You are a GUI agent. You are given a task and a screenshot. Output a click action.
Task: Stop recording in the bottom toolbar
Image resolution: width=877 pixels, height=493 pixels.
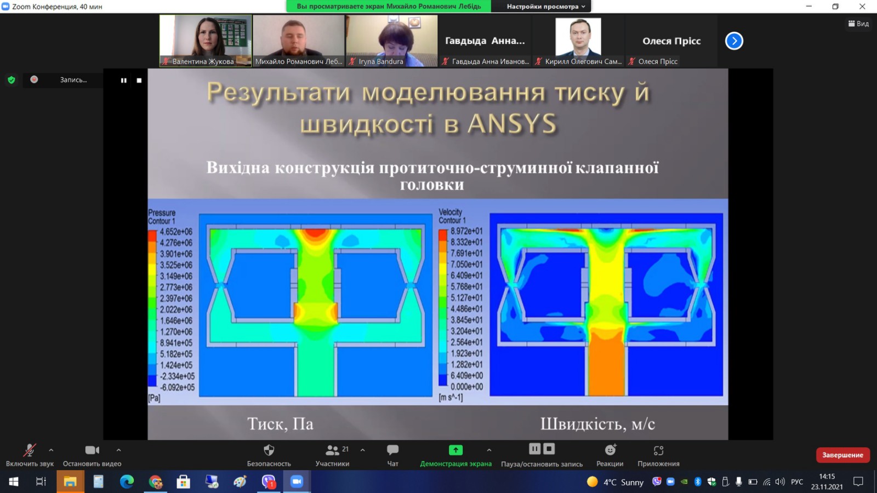[549, 449]
